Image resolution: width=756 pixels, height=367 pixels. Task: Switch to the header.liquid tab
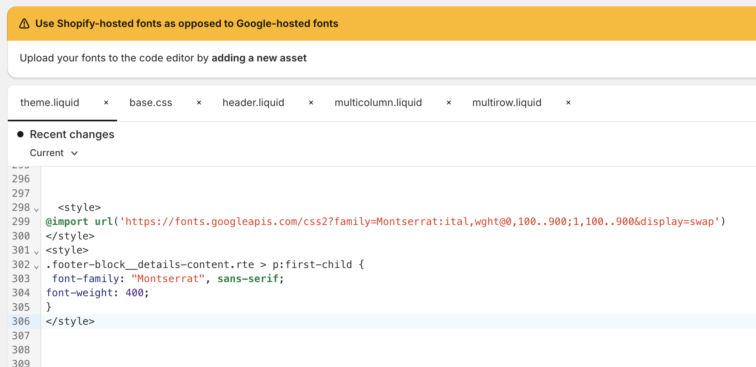click(x=253, y=103)
